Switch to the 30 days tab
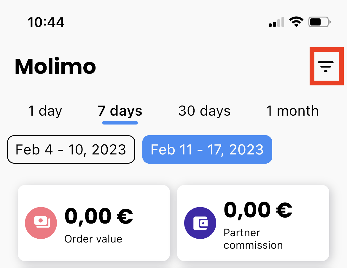The height and width of the screenshot is (268, 347). pos(204,111)
